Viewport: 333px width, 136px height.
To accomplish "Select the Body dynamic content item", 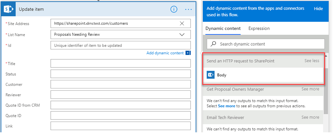I will (x=263, y=75).
